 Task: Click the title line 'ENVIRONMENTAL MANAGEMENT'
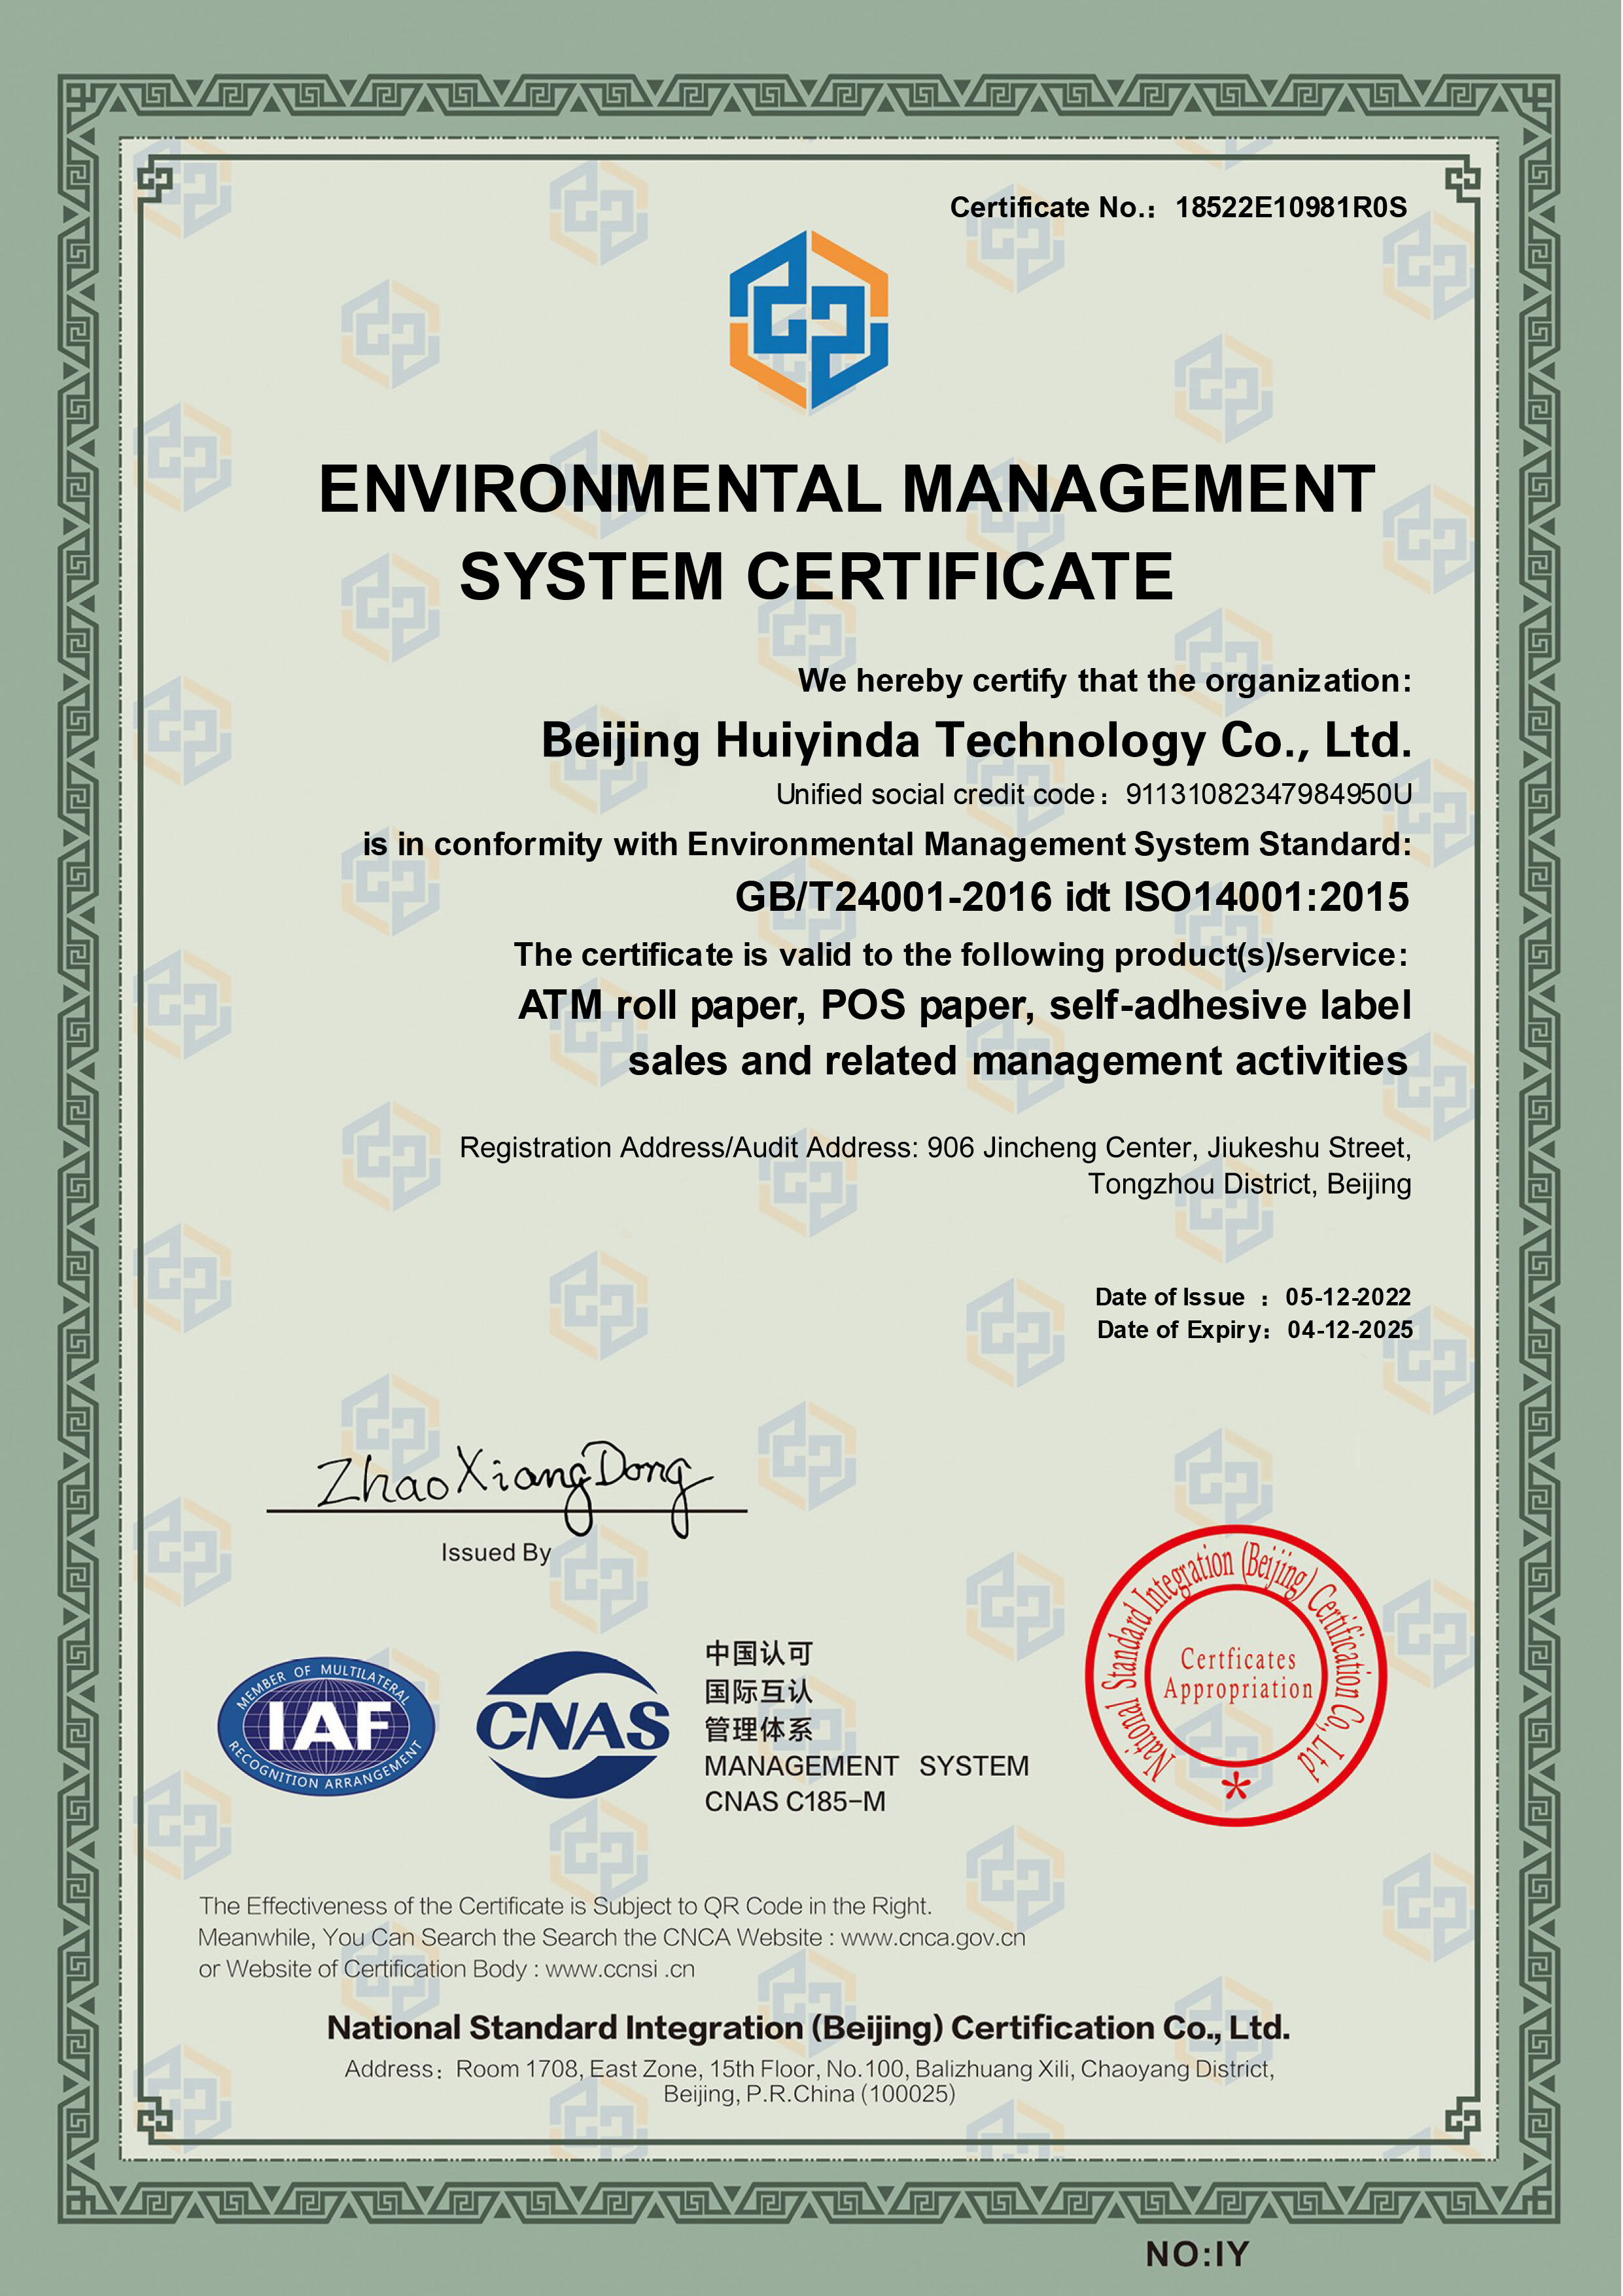847,489
